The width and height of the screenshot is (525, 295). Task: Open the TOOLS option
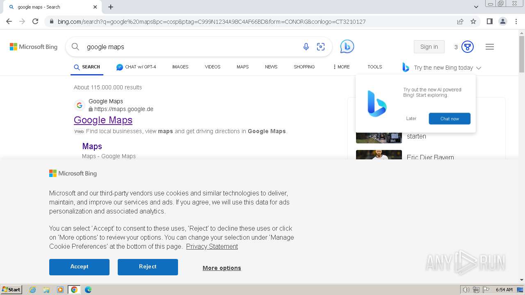[x=374, y=67]
